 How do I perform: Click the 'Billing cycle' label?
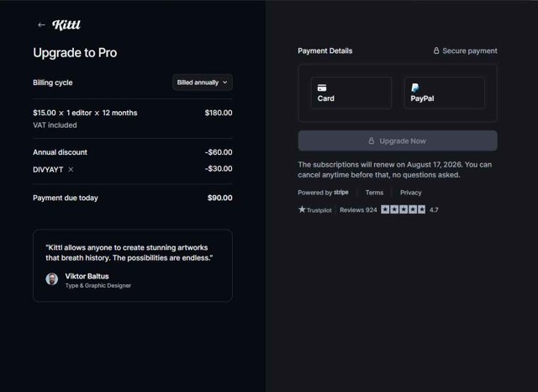pyautogui.click(x=52, y=82)
